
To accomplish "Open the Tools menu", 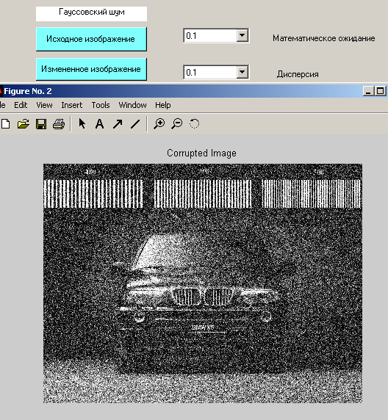I will point(101,105).
